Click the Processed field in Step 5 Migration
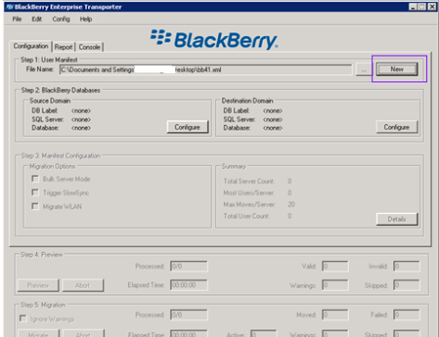The height and width of the screenshot is (337, 439). pyautogui.click(x=188, y=315)
